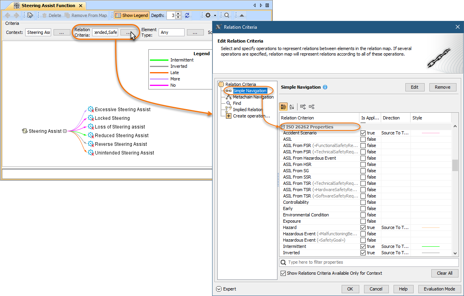The image size is (464, 296).
Task: Click the filter properties search field
Action: [370, 262]
